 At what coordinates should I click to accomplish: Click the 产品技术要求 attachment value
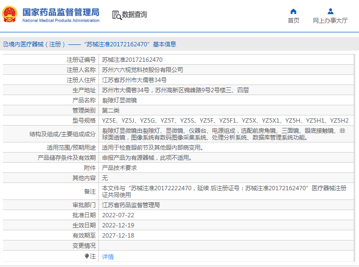point(119,168)
